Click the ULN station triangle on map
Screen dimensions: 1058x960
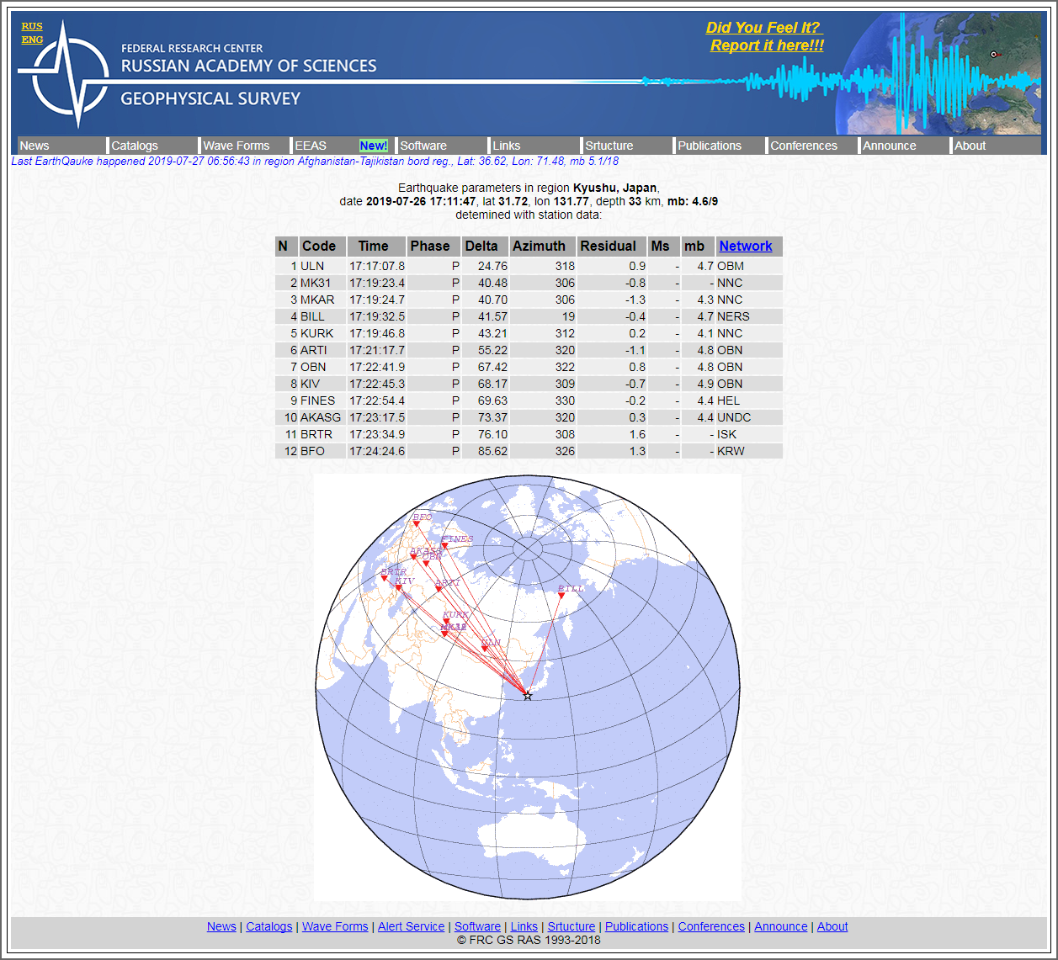pyautogui.click(x=485, y=649)
